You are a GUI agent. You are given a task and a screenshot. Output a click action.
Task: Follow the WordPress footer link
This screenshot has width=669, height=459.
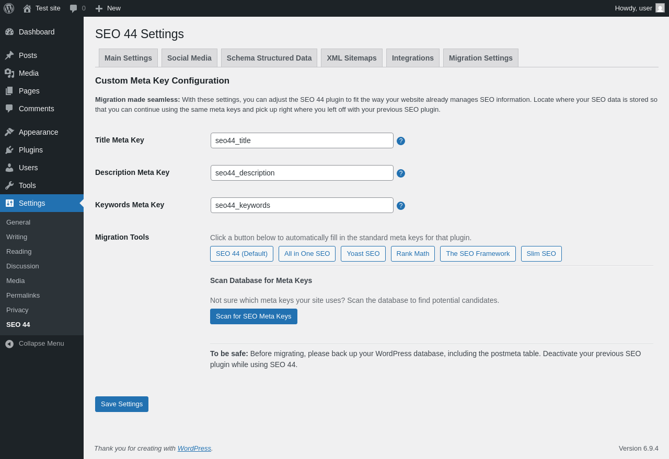coord(194,448)
